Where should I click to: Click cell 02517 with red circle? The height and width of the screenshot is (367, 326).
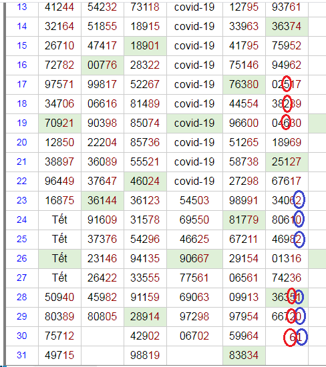point(287,85)
